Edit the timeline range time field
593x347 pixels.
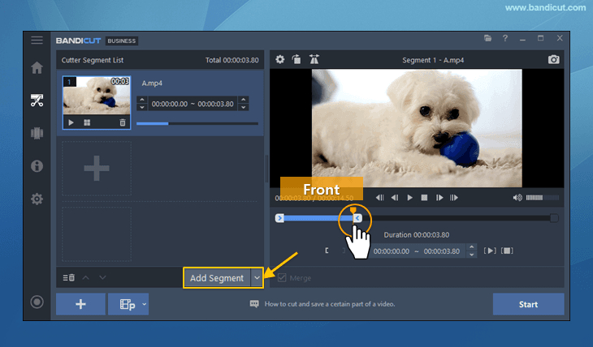(x=417, y=251)
